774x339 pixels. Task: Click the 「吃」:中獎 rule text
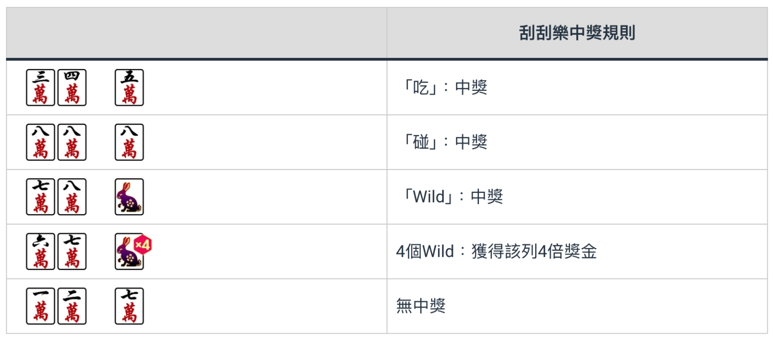445,87
